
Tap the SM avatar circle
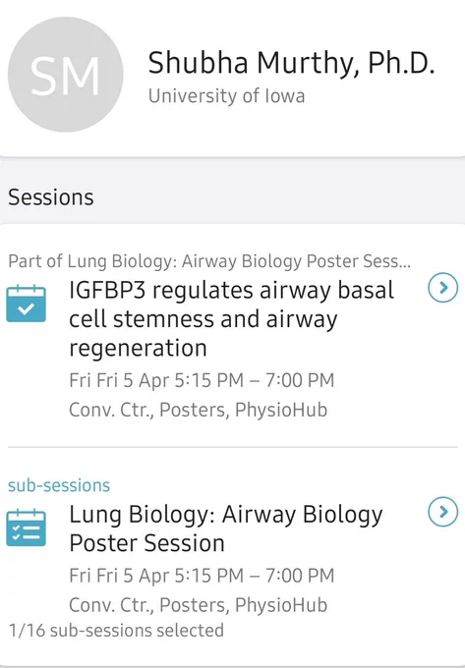[65, 75]
